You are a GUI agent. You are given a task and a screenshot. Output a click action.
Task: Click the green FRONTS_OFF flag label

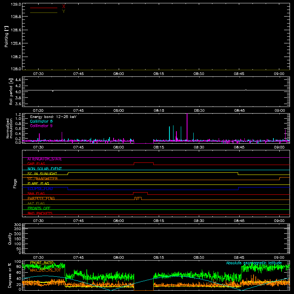[39, 208]
